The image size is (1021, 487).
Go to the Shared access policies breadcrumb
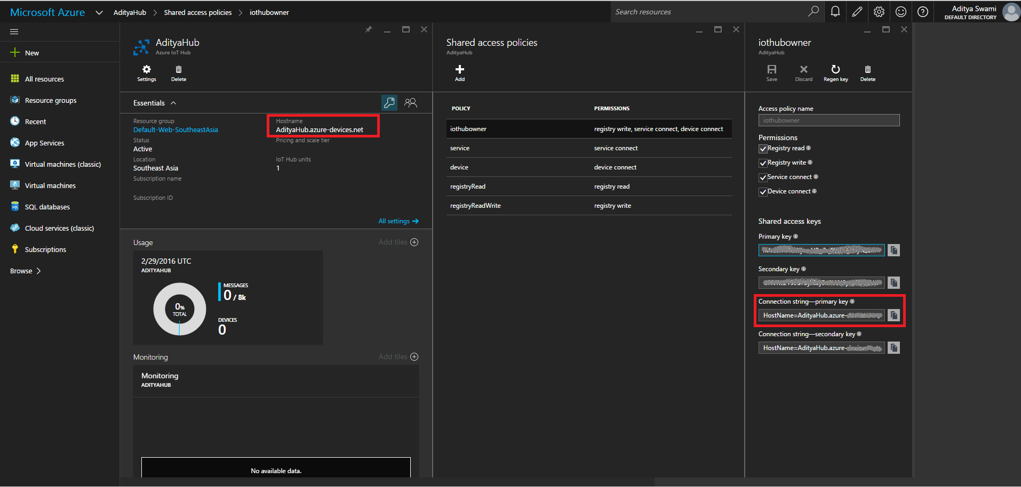[197, 12]
